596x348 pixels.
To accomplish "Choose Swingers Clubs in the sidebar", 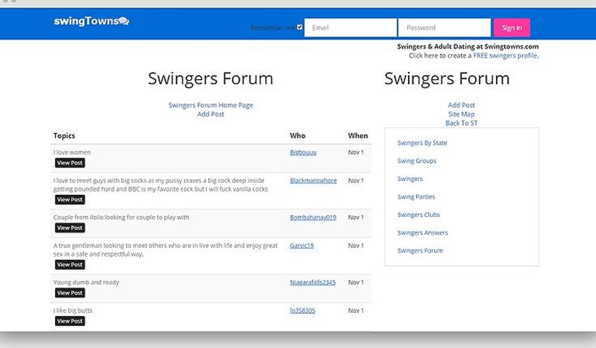I will (x=418, y=215).
